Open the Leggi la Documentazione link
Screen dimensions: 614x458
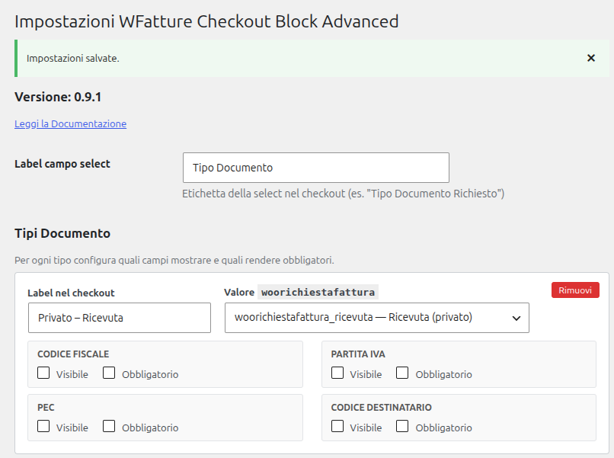tap(71, 123)
